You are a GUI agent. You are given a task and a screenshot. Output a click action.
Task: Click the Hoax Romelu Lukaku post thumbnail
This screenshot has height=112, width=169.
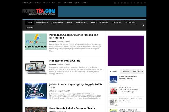tap(36, 109)
